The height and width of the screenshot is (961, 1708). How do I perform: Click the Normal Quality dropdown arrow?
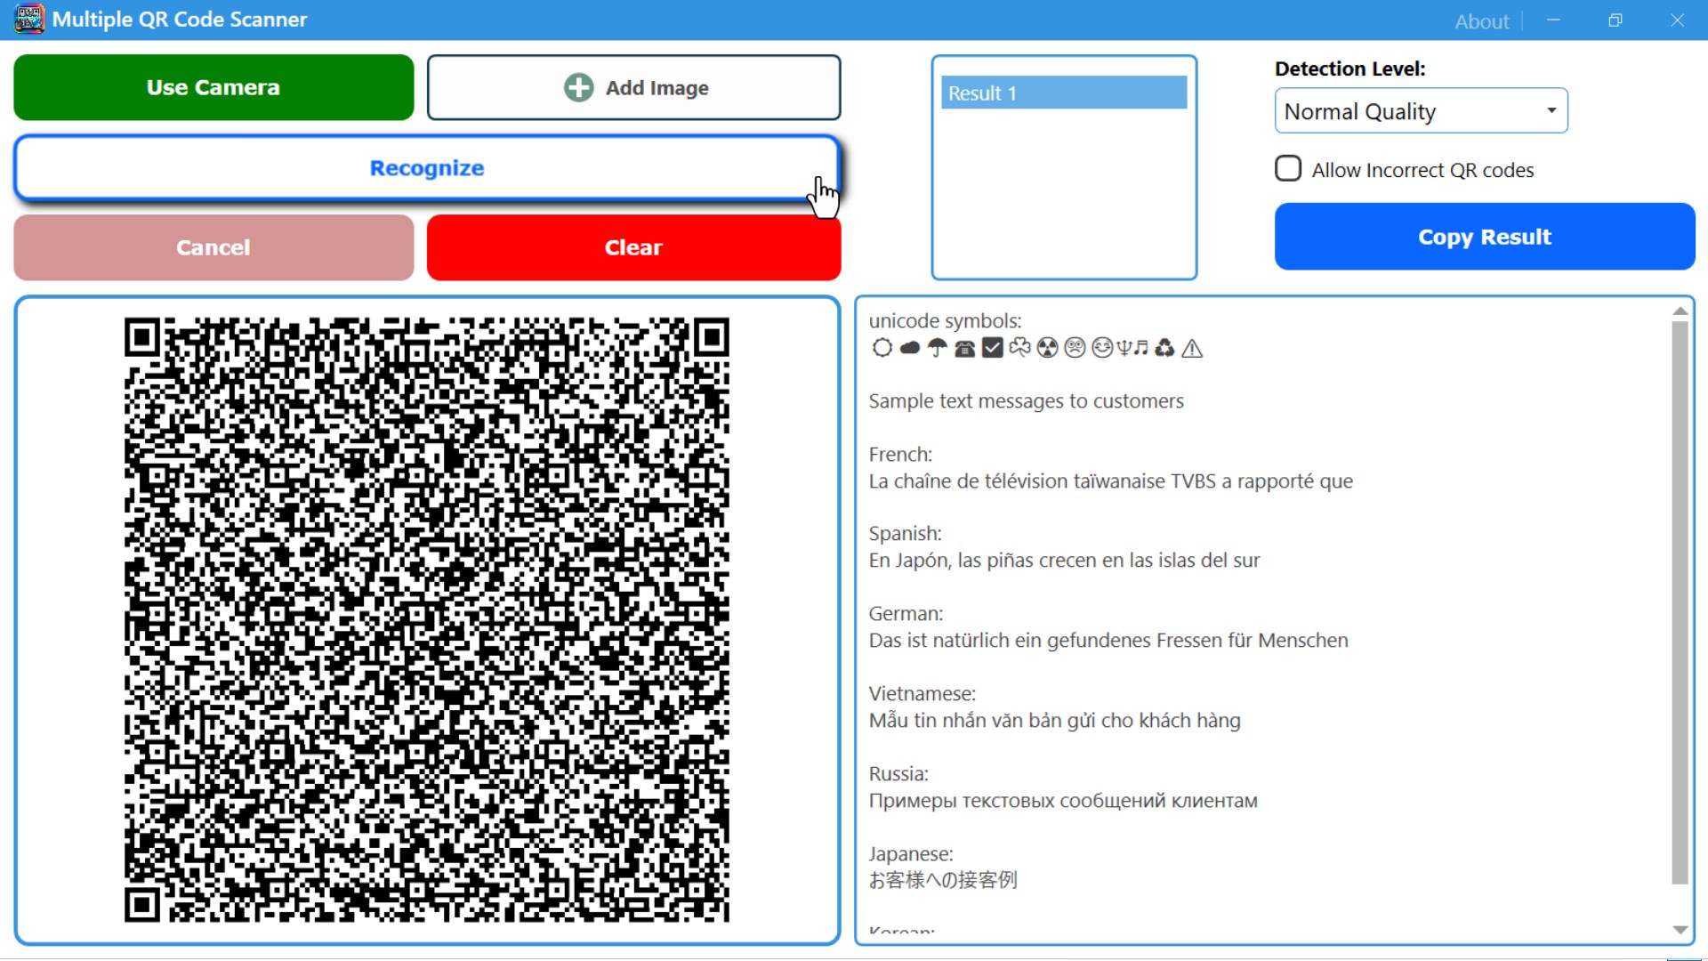pos(1551,110)
